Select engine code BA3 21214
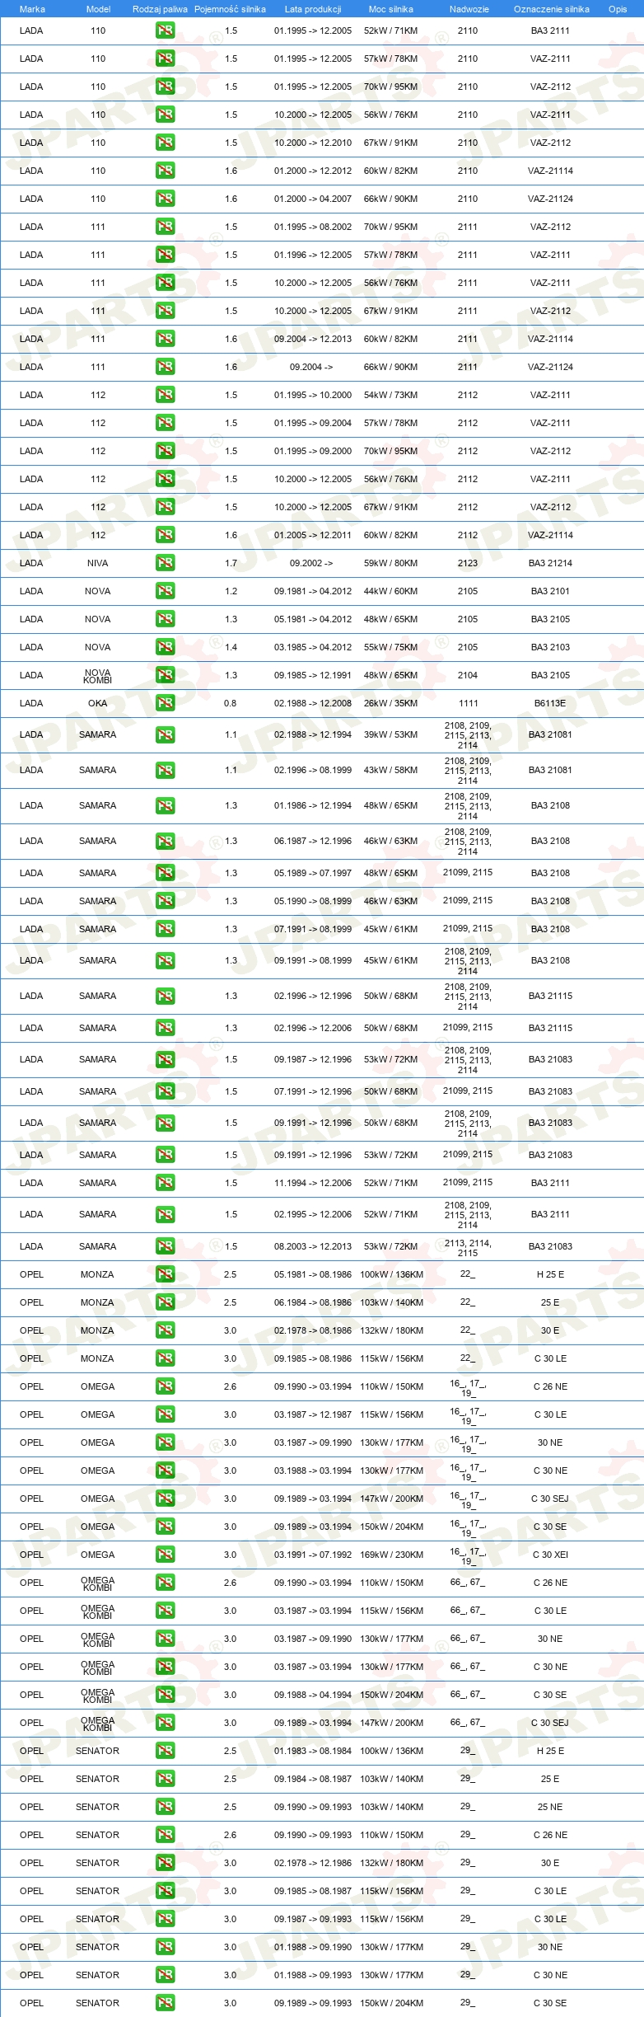 (x=550, y=563)
